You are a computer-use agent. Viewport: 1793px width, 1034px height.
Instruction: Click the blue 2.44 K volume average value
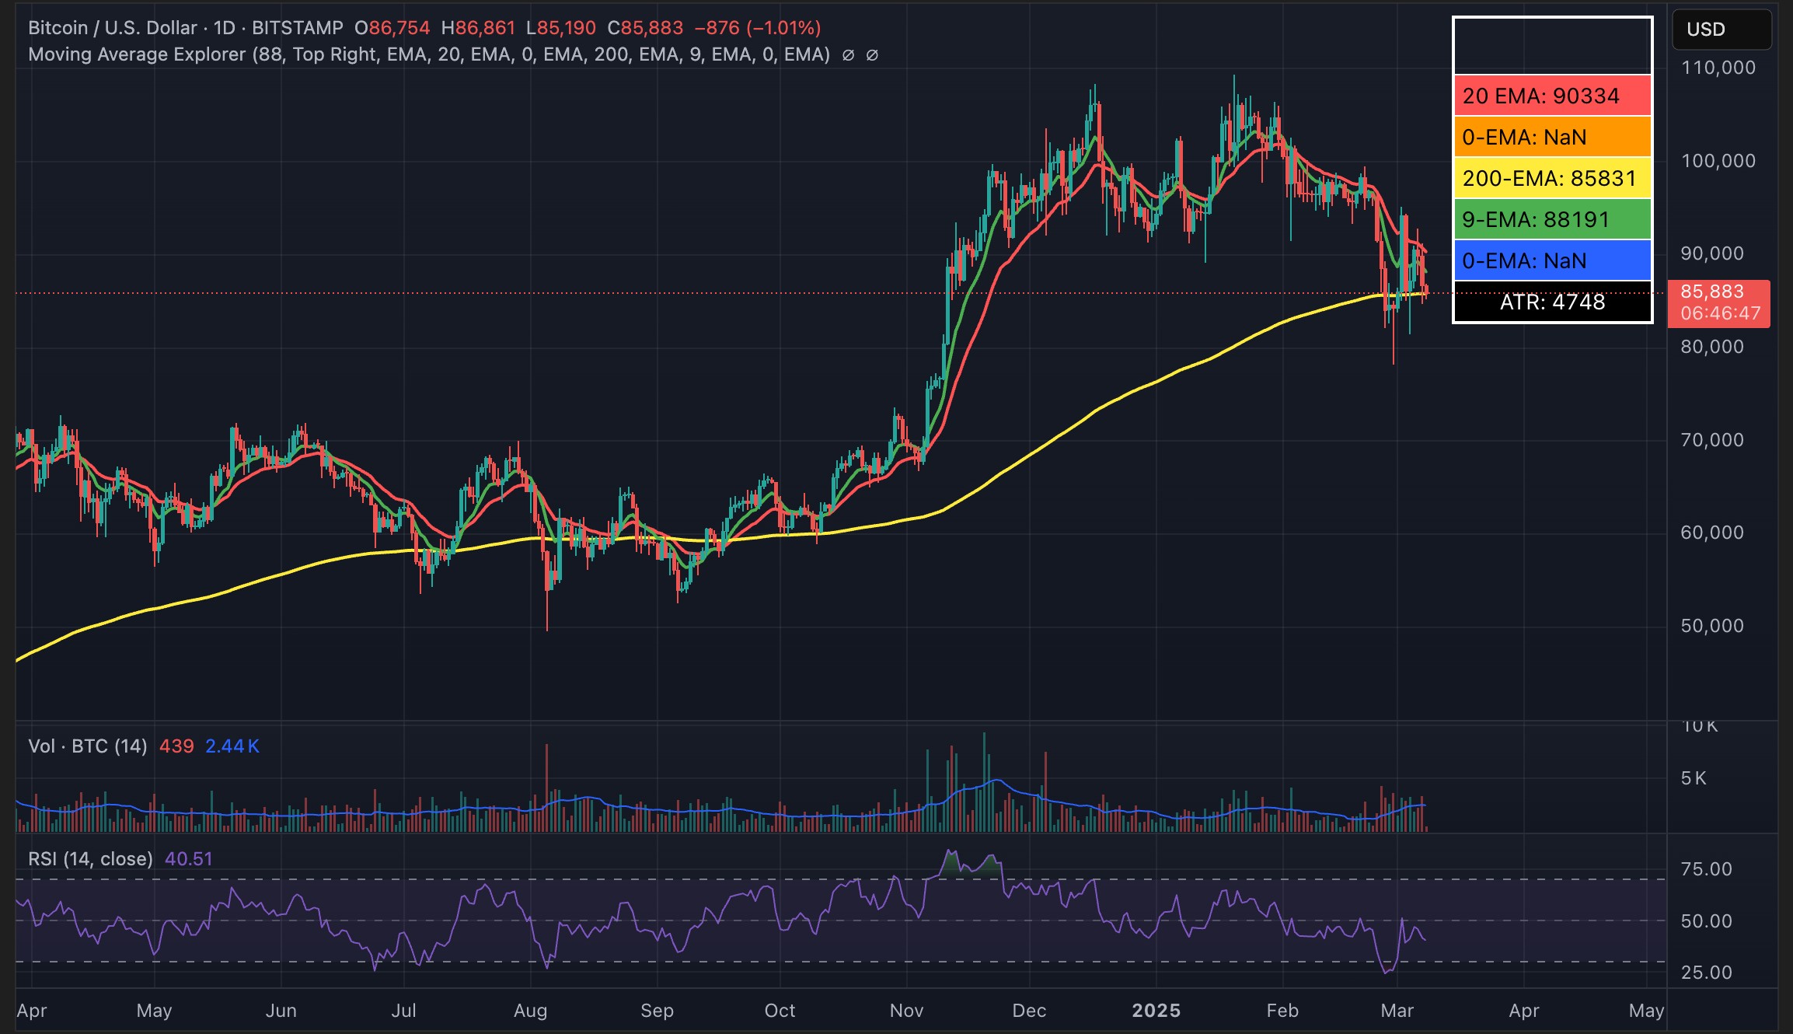[x=232, y=746]
